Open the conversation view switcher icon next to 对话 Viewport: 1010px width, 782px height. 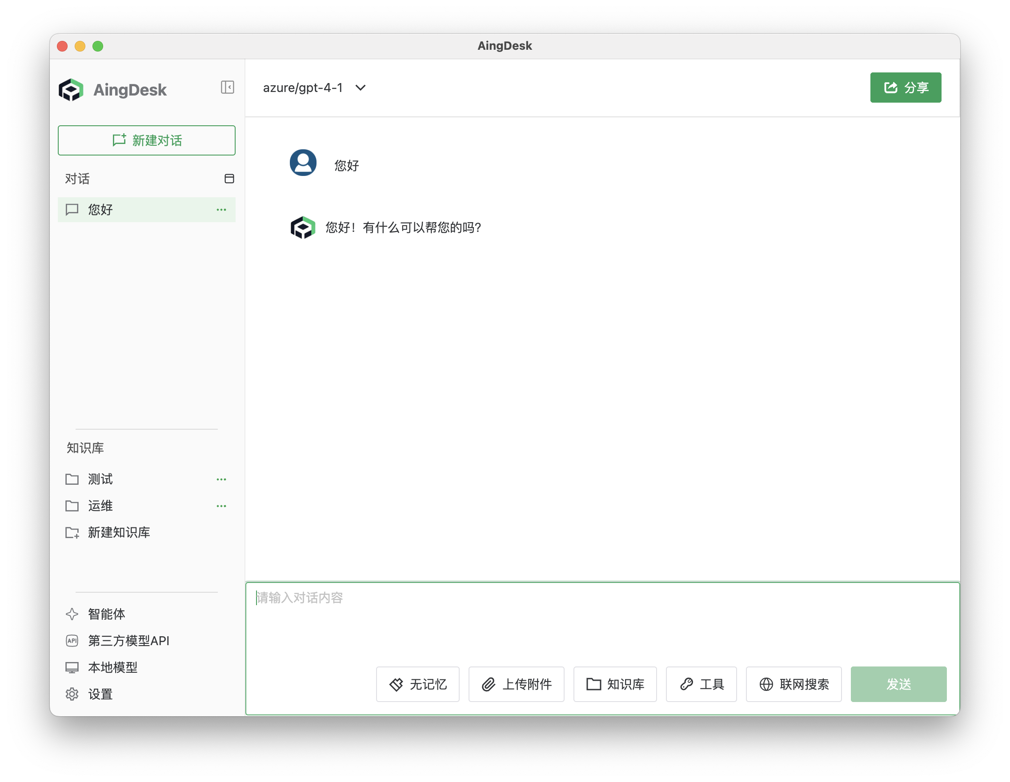point(229,179)
